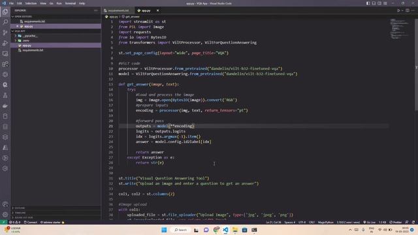Image resolution: width=418 pixels, height=235 pixels.
Task: Click the code minimap preview
Action: tap(399, 29)
